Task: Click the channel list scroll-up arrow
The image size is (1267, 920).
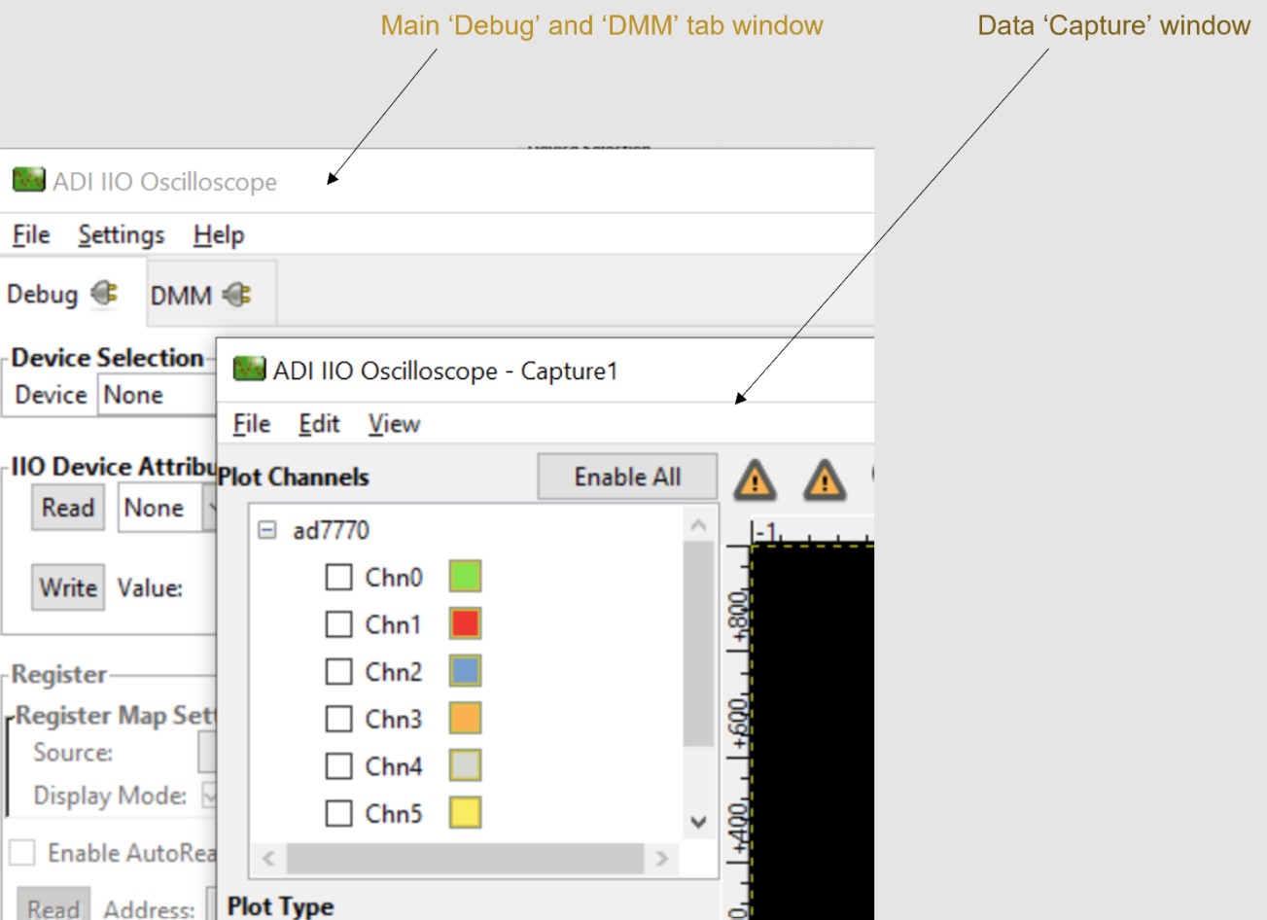Action: 698,526
